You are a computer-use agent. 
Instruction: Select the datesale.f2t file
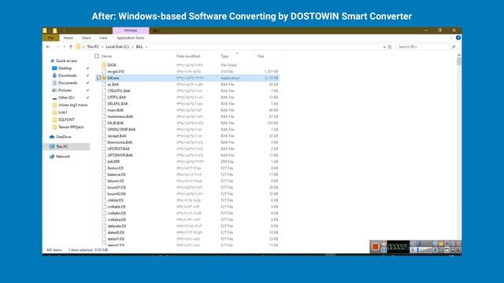pyautogui.click(x=117, y=226)
